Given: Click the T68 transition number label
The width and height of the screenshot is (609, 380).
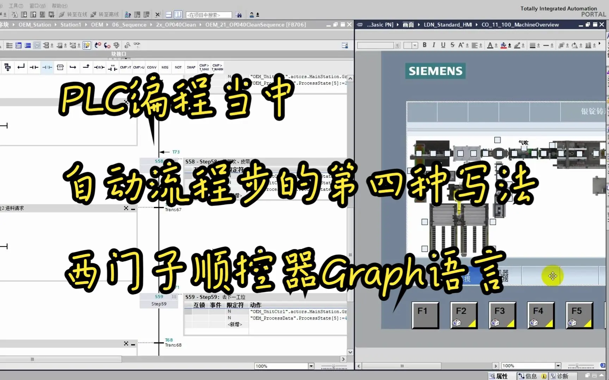Looking at the screenshot, I should point(169,340).
